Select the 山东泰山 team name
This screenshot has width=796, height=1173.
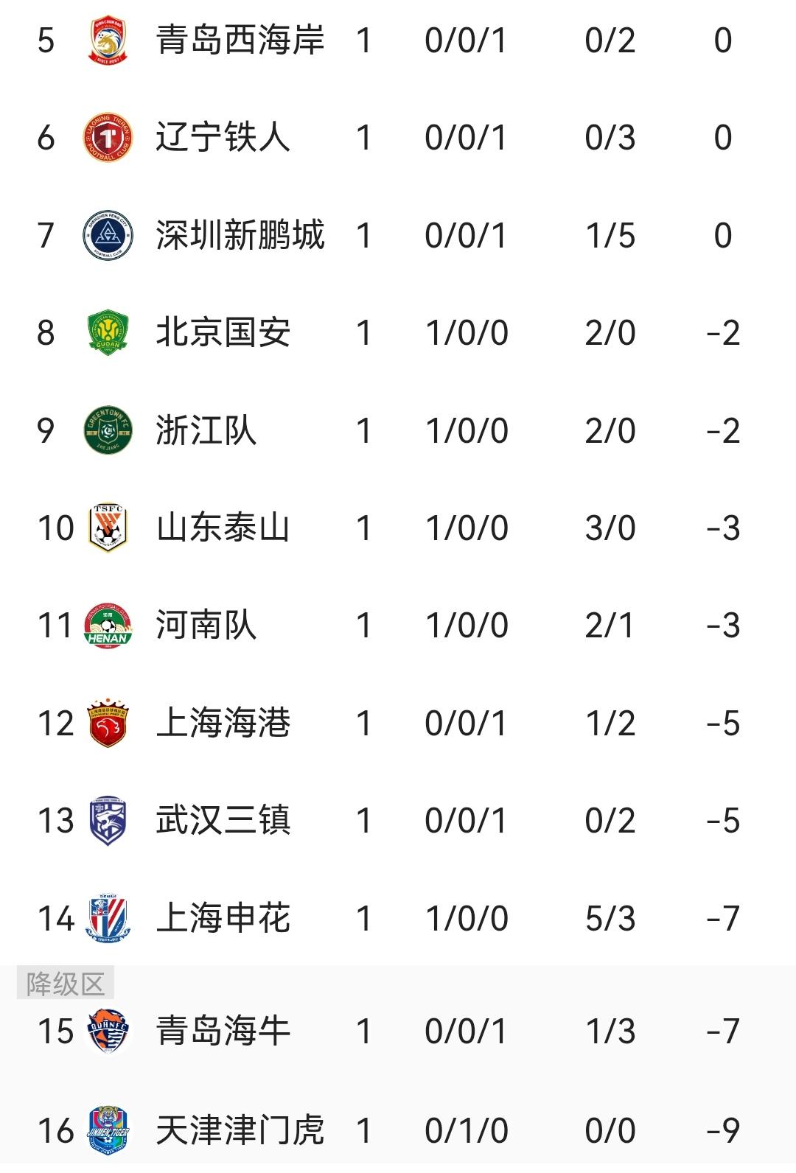(x=223, y=528)
